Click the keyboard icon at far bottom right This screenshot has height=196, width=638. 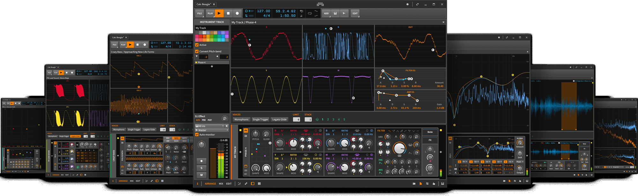[442, 184]
